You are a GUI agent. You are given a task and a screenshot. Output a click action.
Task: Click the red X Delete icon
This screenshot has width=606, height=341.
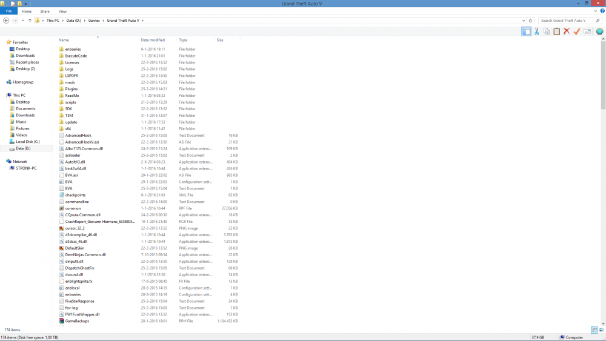point(567,31)
